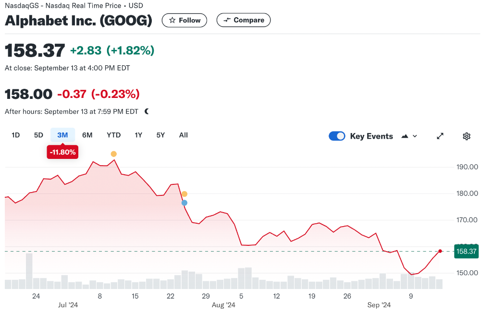Show the All time range
492x313 pixels.
coord(183,135)
